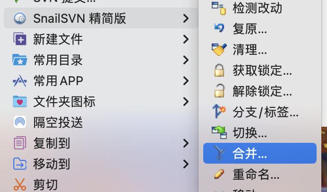Click the 重命名... menu entry

260,174
